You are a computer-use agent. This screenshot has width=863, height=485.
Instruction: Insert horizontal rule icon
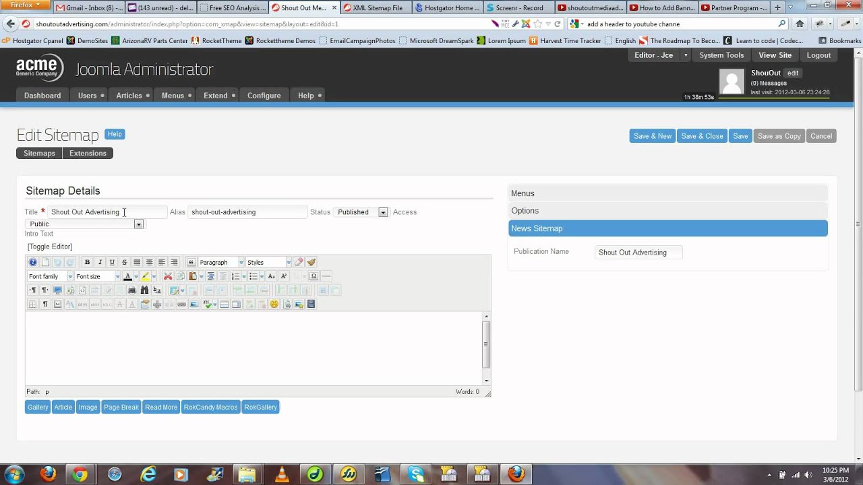[x=326, y=276]
